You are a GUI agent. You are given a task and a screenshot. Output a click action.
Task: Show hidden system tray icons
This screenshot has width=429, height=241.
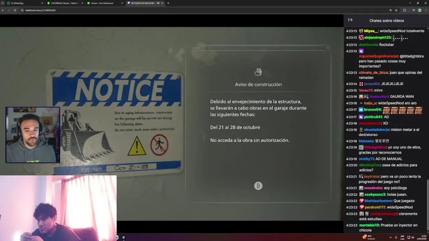coord(390,237)
